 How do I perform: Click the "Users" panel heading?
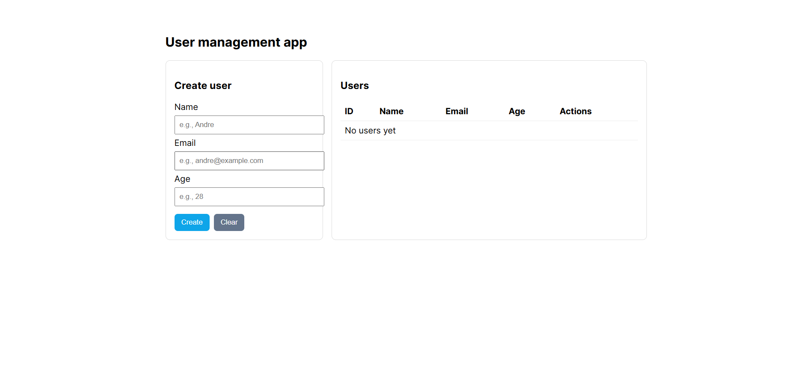click(354, 86)
